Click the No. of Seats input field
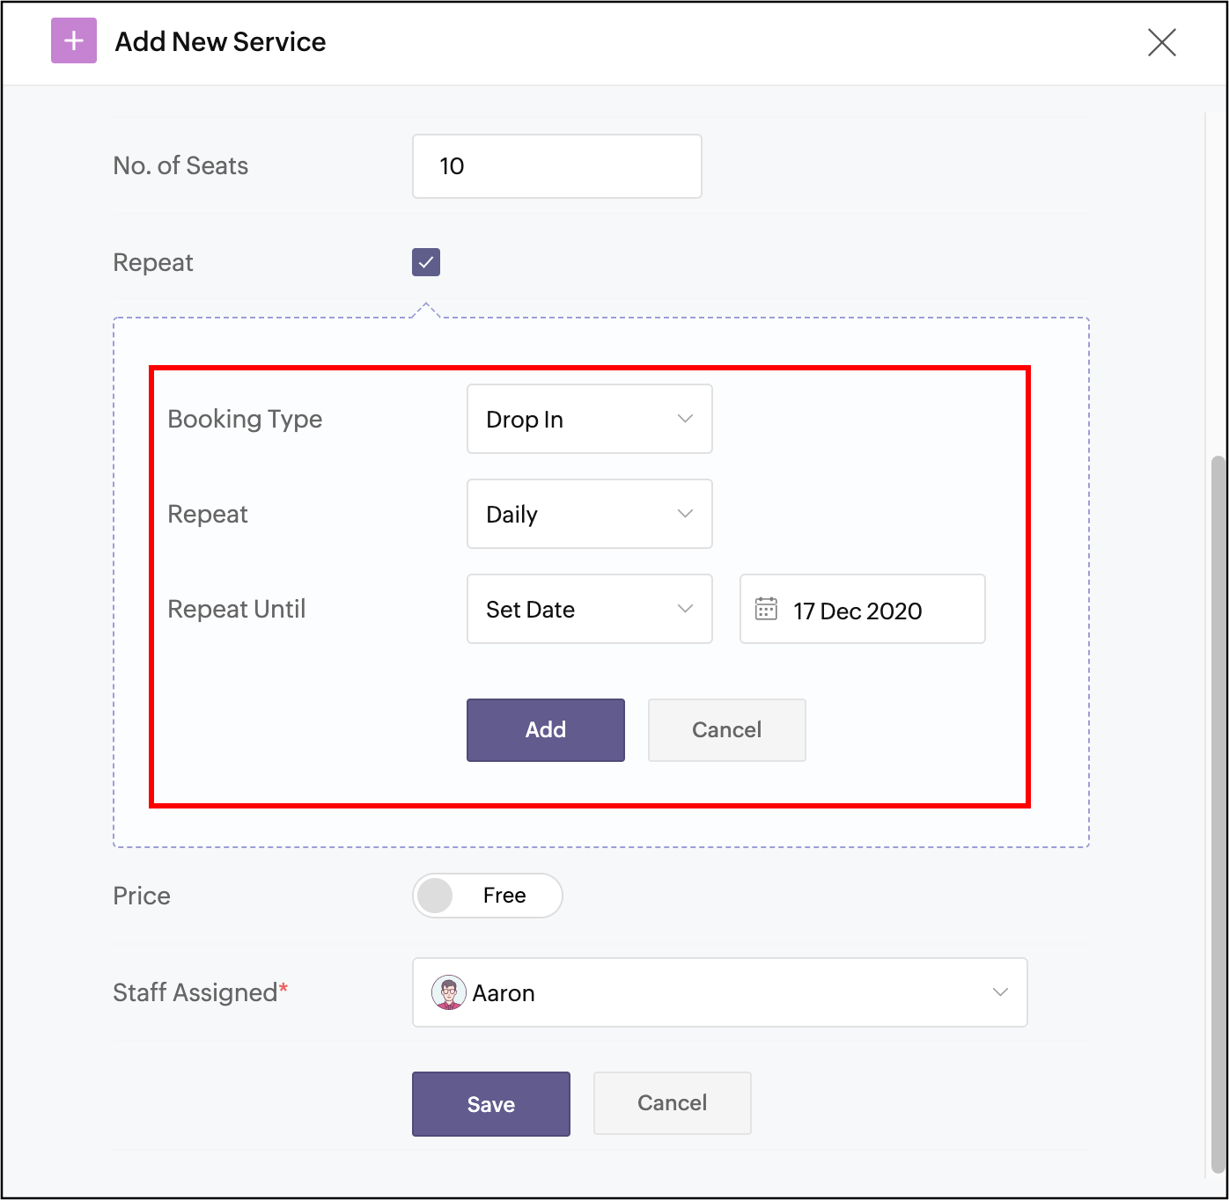The height and width of the screenshot is (1200, 1229). coord(556,166)
